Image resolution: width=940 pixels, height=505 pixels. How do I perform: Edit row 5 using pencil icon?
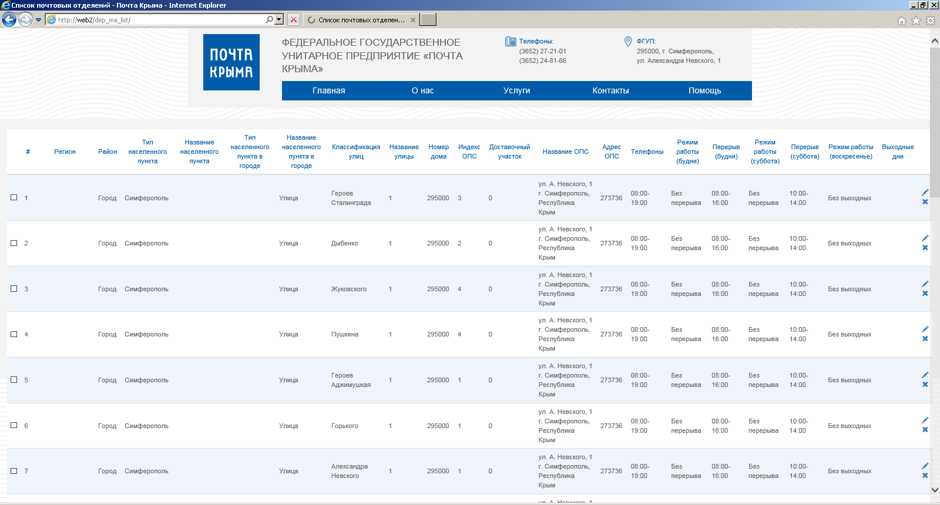point(925,375)
